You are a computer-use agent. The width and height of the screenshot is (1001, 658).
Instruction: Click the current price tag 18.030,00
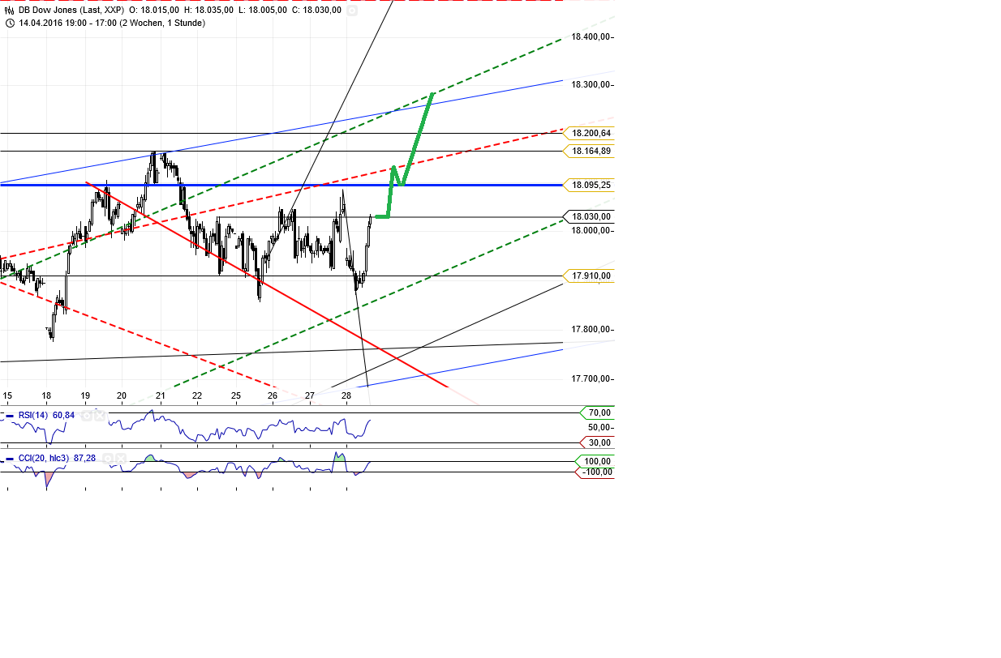[x=590, y=216]
